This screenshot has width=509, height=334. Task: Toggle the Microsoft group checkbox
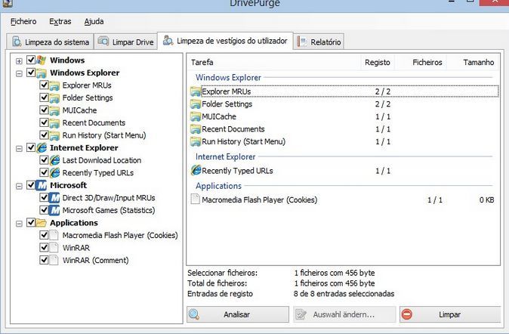[31, 185]
